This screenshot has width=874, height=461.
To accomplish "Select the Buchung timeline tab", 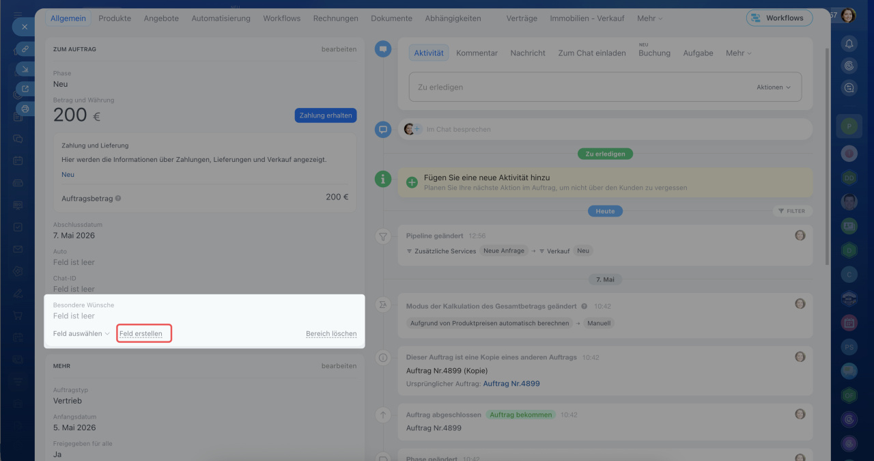I will point(654,53).
